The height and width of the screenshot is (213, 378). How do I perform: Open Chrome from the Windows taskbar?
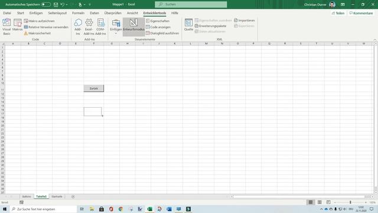pos(120,209)
